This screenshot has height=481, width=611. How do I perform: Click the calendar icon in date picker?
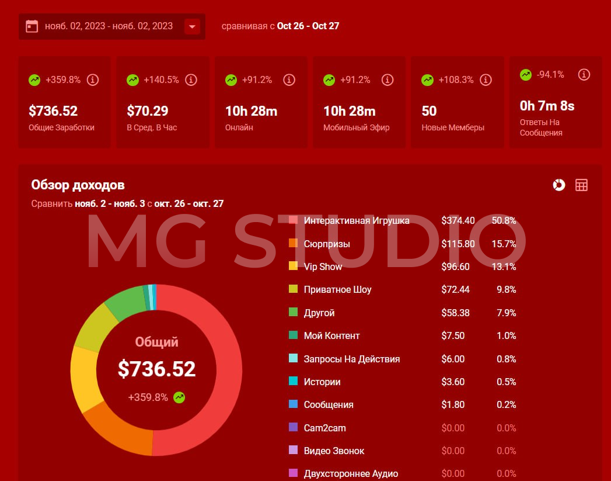pos(32,26)
